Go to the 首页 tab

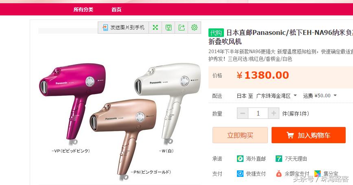pyautogui.click(x=116, y=9)
